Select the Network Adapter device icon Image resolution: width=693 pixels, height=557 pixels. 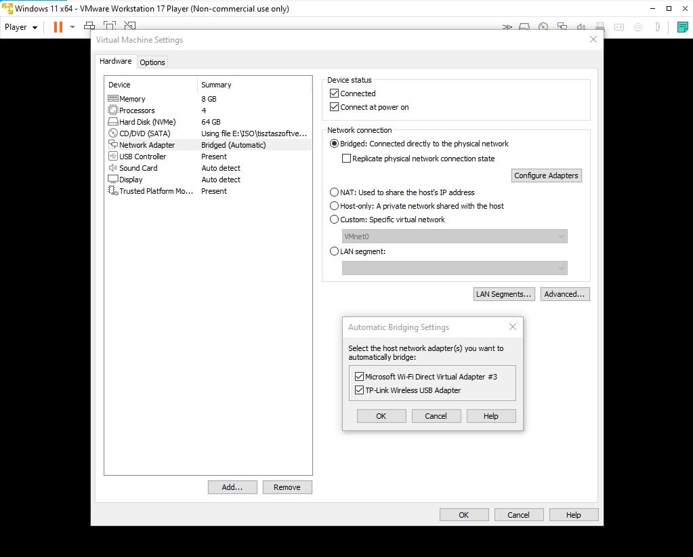coord(113,144)
